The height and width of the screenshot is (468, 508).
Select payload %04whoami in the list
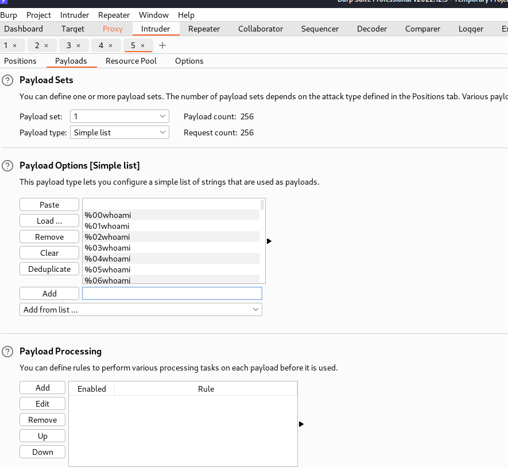[171, 259]
